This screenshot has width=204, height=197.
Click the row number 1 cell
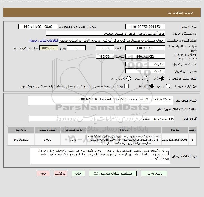click(x=192, y=140)
